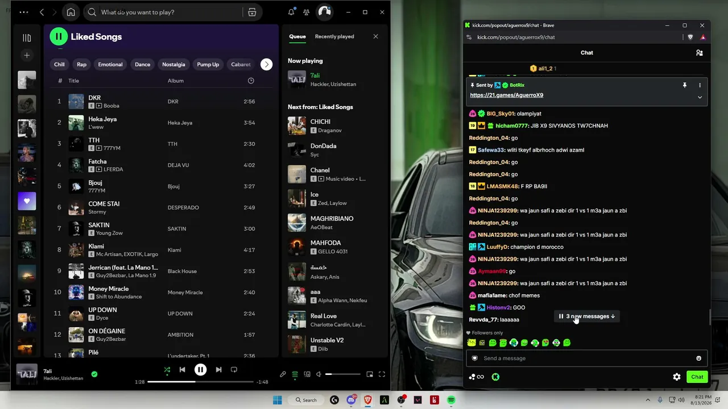The height and width of the screenshot is (409, 728).
Task: Sort songs by Title column
Action: tap(74, 81)
